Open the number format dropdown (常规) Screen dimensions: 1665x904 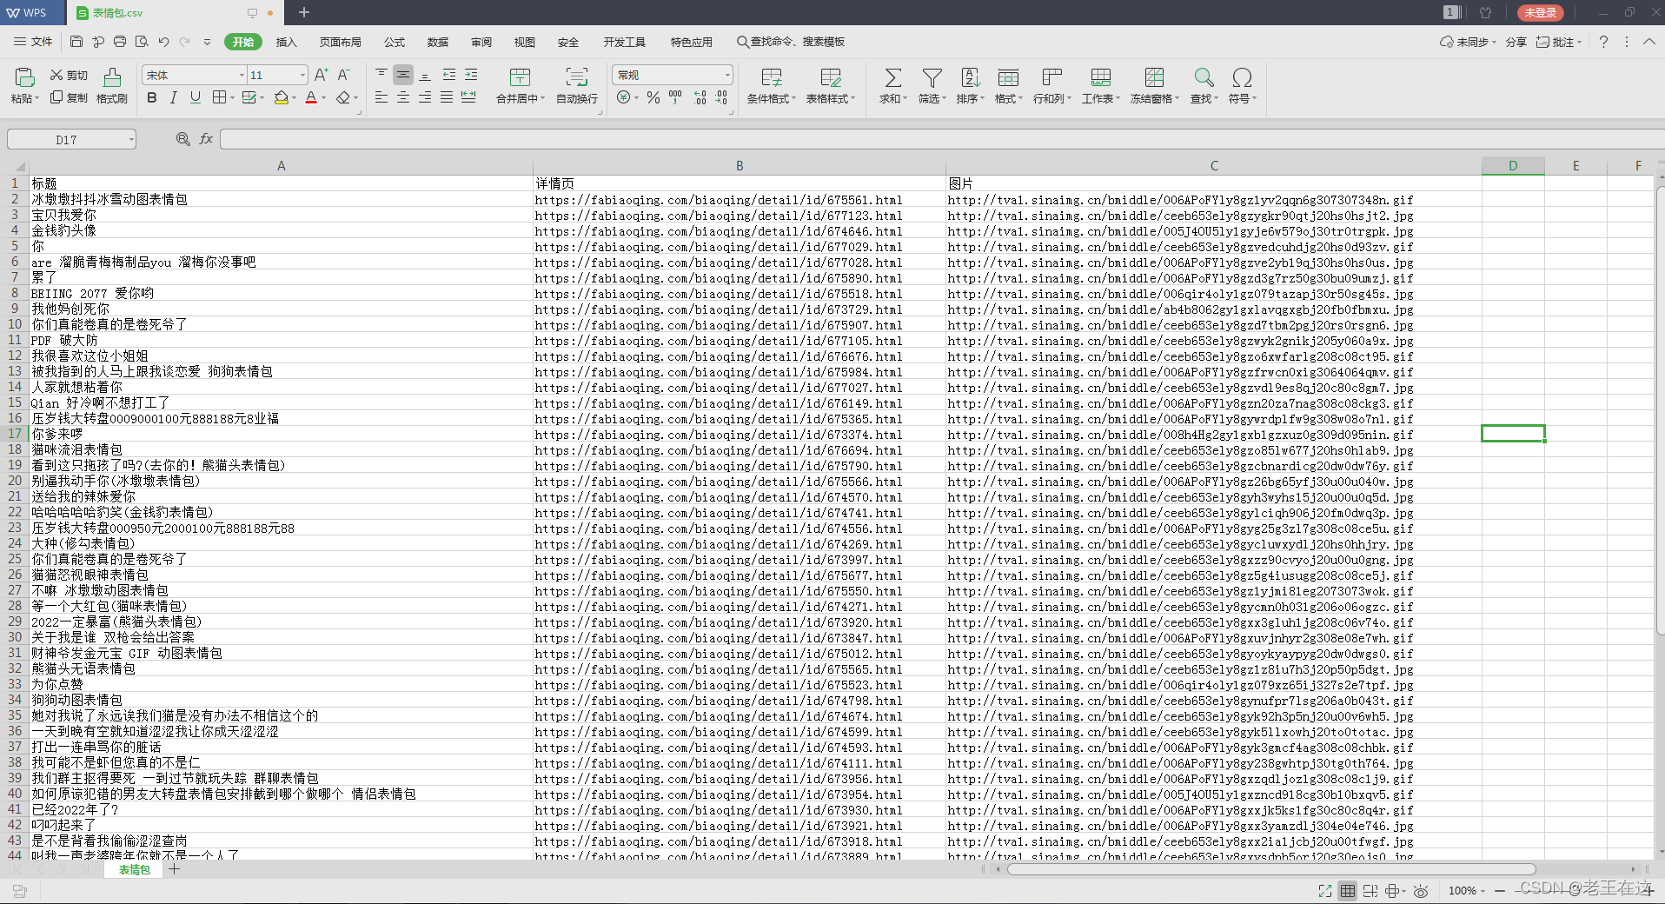point(727,76)
